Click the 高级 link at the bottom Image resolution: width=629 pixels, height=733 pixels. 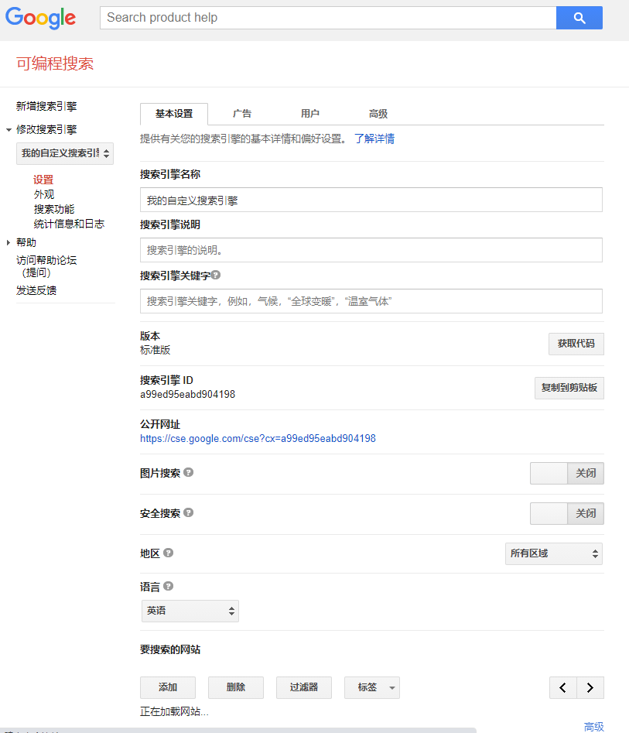tap(594, 727)
